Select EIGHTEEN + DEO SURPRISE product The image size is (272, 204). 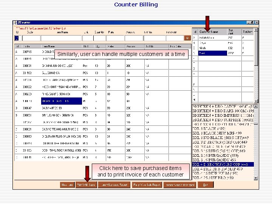tap(223, 120)
